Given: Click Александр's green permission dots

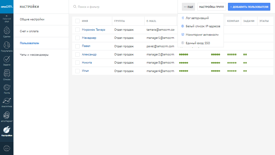Looking at the screenshot, I should (183, 54).
